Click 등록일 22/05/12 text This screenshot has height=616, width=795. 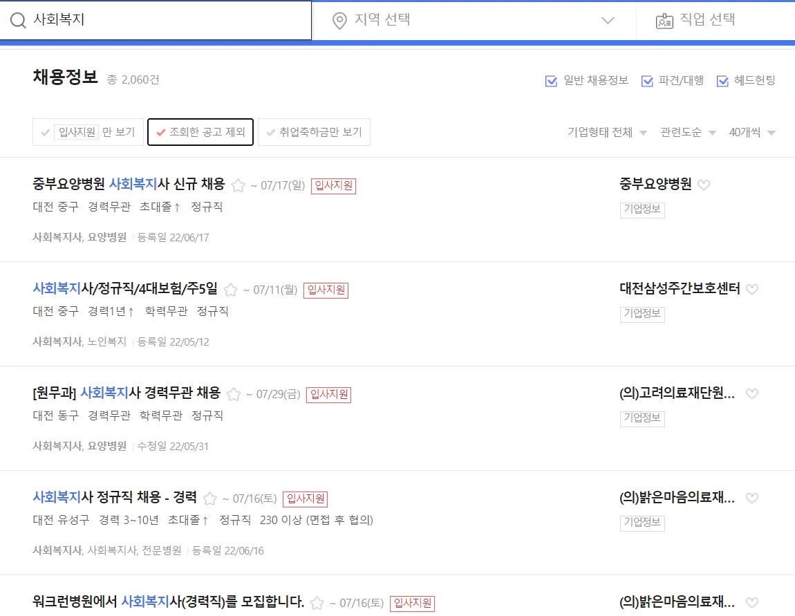click(173, 342)
